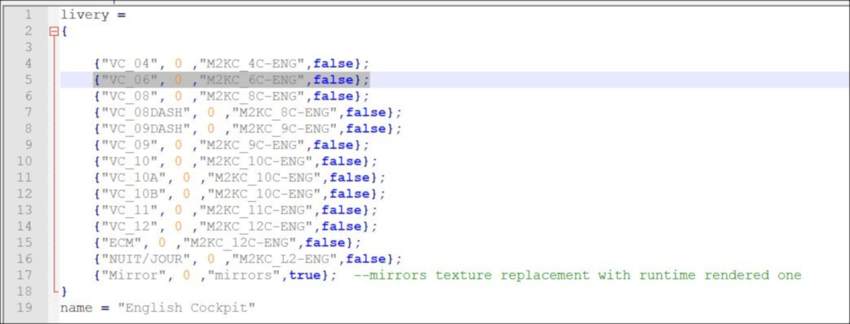
Task: Click the string "Mirror" on line 17
Action: click(x=134, y=275)
